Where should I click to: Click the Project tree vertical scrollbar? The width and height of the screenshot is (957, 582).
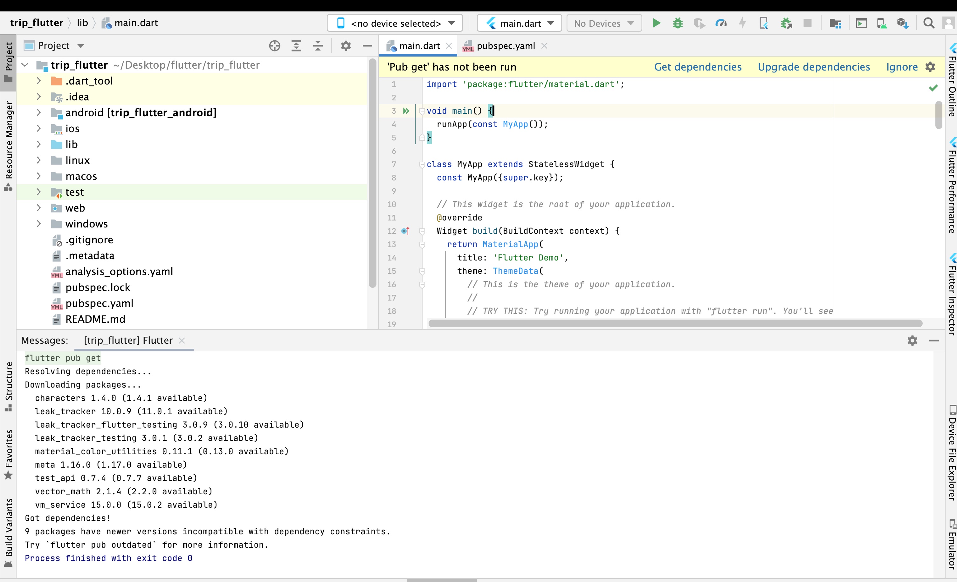click(x=373, y=173)
